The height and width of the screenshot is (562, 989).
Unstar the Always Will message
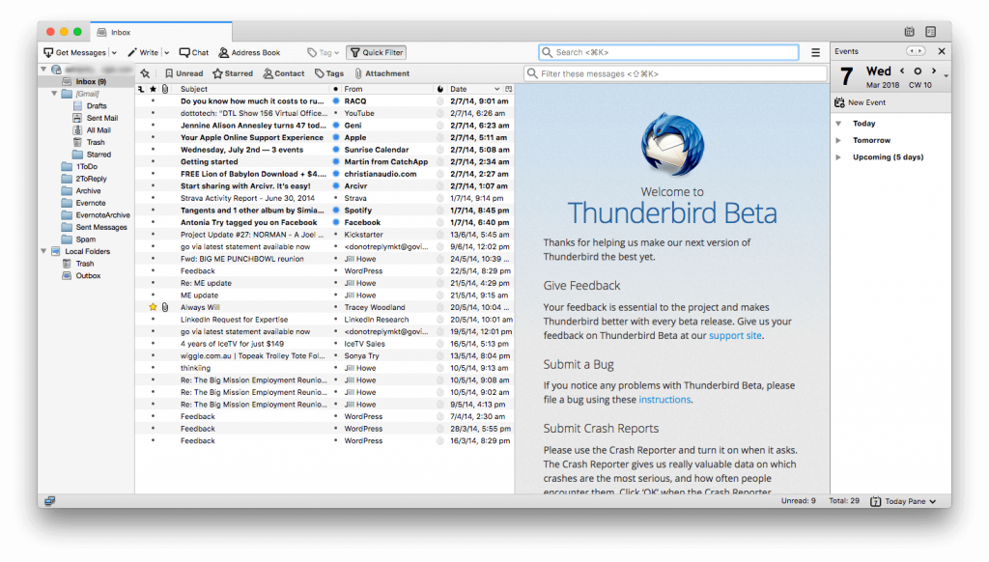(151, 307)
